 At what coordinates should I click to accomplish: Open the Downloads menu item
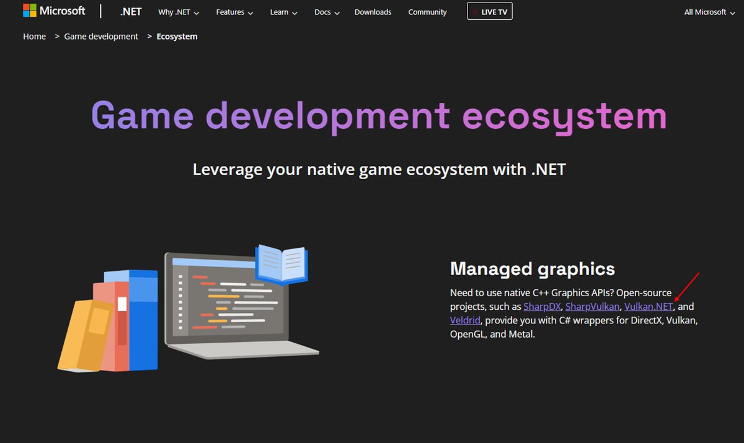pyautogui.click(x=373, y=12)
